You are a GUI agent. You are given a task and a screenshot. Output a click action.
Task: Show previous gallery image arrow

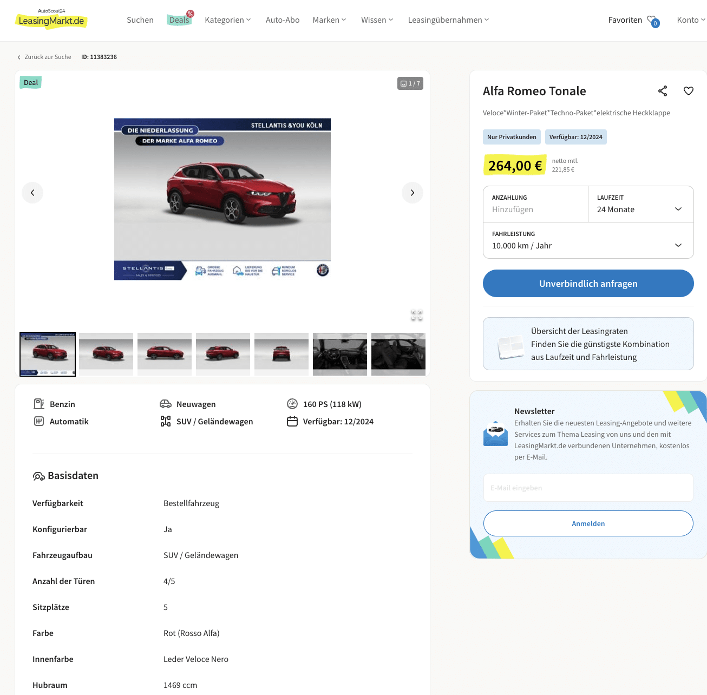coord(32,193)
